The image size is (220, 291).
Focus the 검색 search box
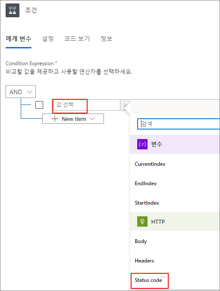[179, 124]
